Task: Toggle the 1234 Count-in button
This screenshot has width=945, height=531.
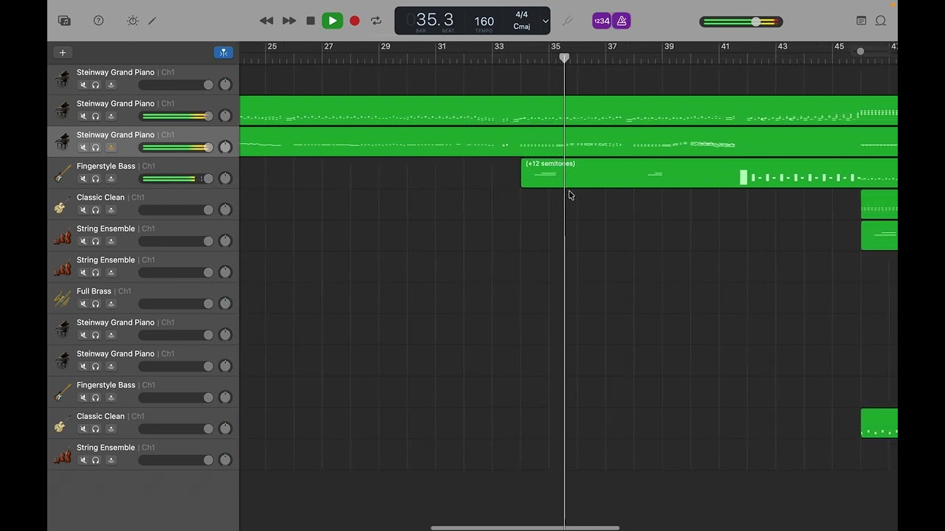Action: (x=602, y=21)
